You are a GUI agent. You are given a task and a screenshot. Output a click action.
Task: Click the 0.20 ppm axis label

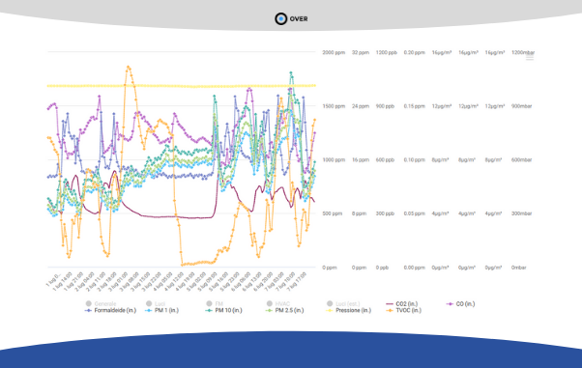414,52
